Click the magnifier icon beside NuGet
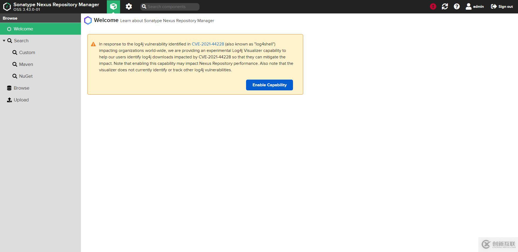 (15, 76)
